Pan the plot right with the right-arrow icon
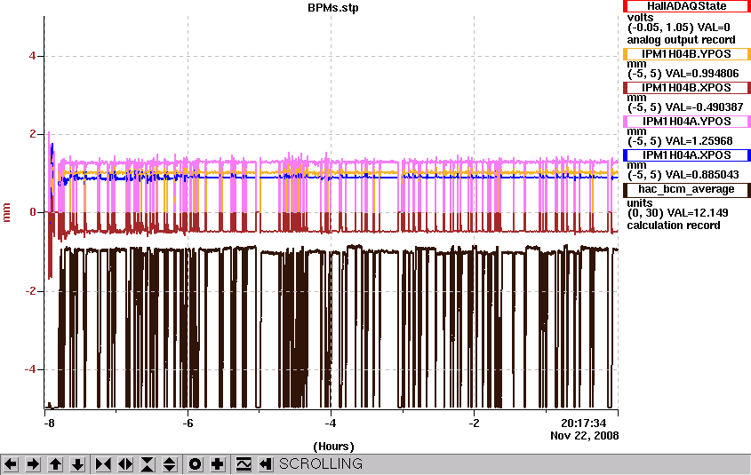Viewport: 751px width, 475px height. point(33,464)
